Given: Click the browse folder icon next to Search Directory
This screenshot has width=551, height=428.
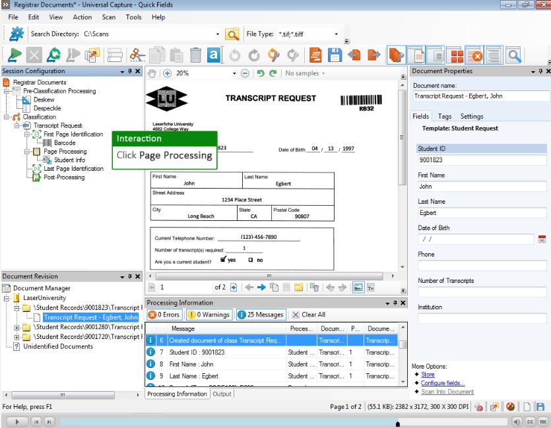Looking at the screenshot, I should pos(232,34).
